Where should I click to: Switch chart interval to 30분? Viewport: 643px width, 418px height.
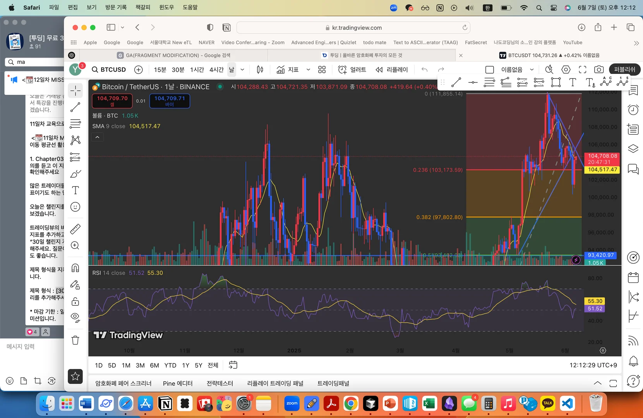coord(178,70)
